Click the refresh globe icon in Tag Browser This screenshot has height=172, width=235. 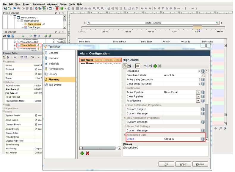pos(9,36)
